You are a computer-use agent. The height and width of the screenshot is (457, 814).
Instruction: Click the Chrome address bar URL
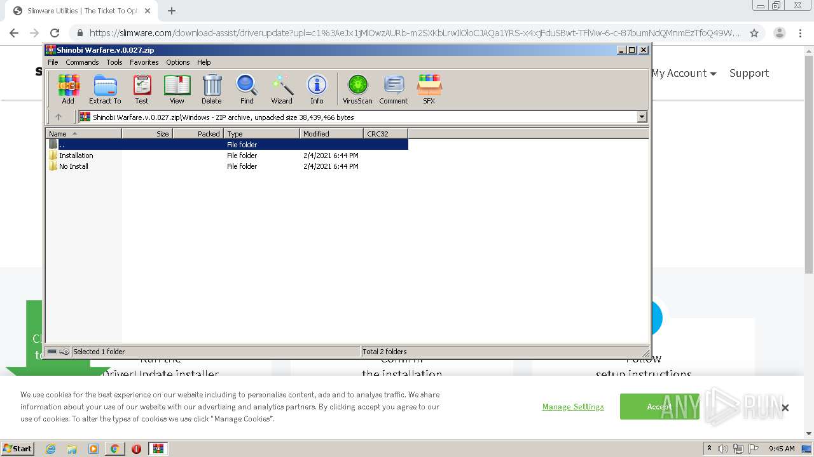click(415, 33)
